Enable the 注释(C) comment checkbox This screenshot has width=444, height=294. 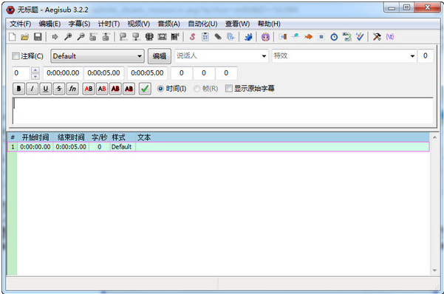click(16, 56)
